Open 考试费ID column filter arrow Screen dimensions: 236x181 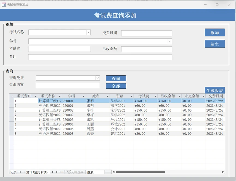tap(35, 96)
